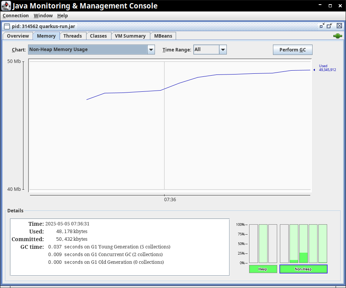Iconify the quarkus-run.jar internal frame
Screen dimensions: 346x288
(322, 26)
